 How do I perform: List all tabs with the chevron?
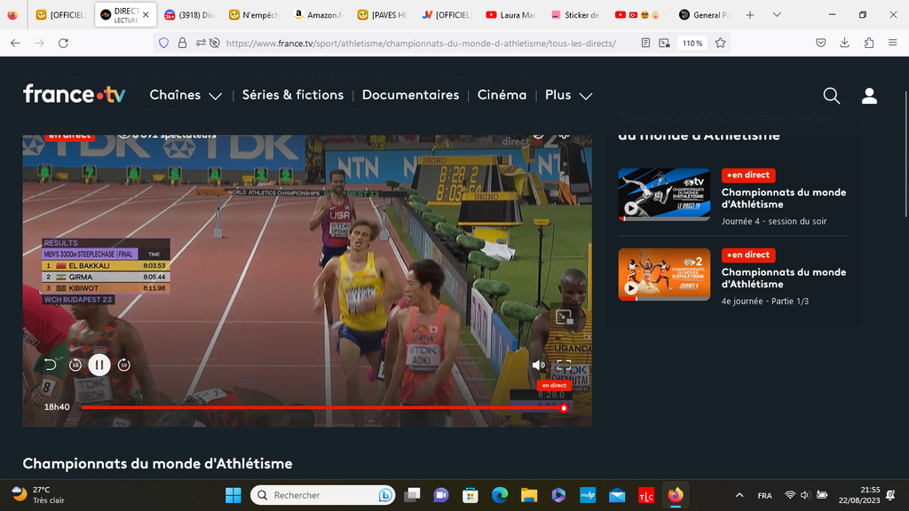777,15
